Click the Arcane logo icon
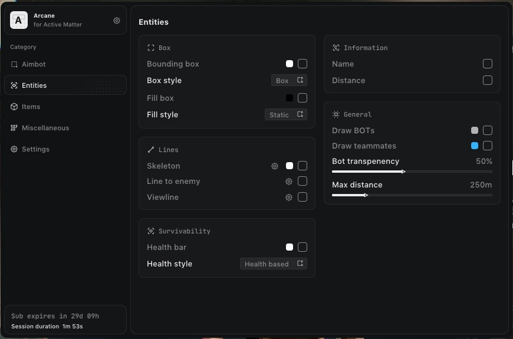The width and height of the screenshot is (513, 339). pyautogui.click(x=19, y=21)
